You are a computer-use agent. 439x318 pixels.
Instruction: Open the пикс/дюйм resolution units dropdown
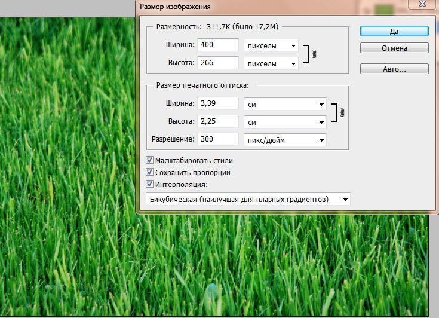[285, 140]
